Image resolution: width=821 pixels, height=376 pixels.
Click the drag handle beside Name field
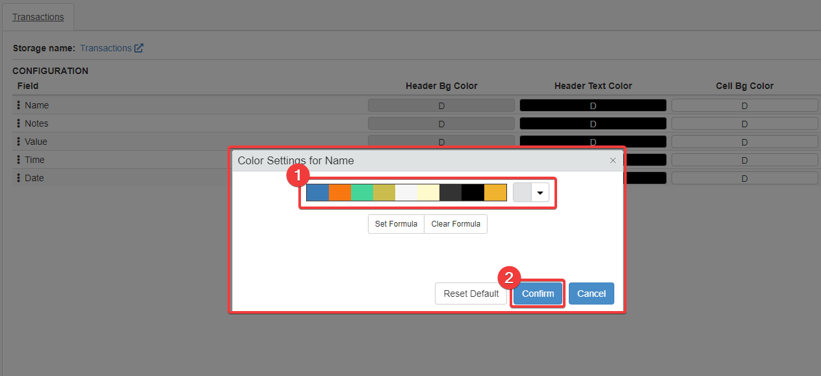pyautogui.click(x=18, y=105)
